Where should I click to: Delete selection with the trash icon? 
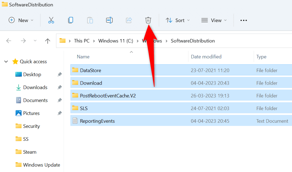[148, 20]
